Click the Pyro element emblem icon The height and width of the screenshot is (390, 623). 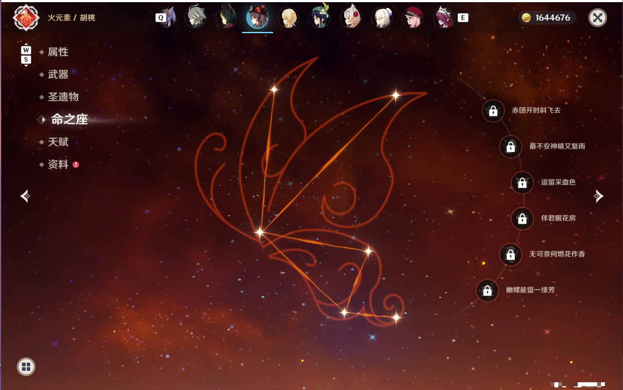26,18
